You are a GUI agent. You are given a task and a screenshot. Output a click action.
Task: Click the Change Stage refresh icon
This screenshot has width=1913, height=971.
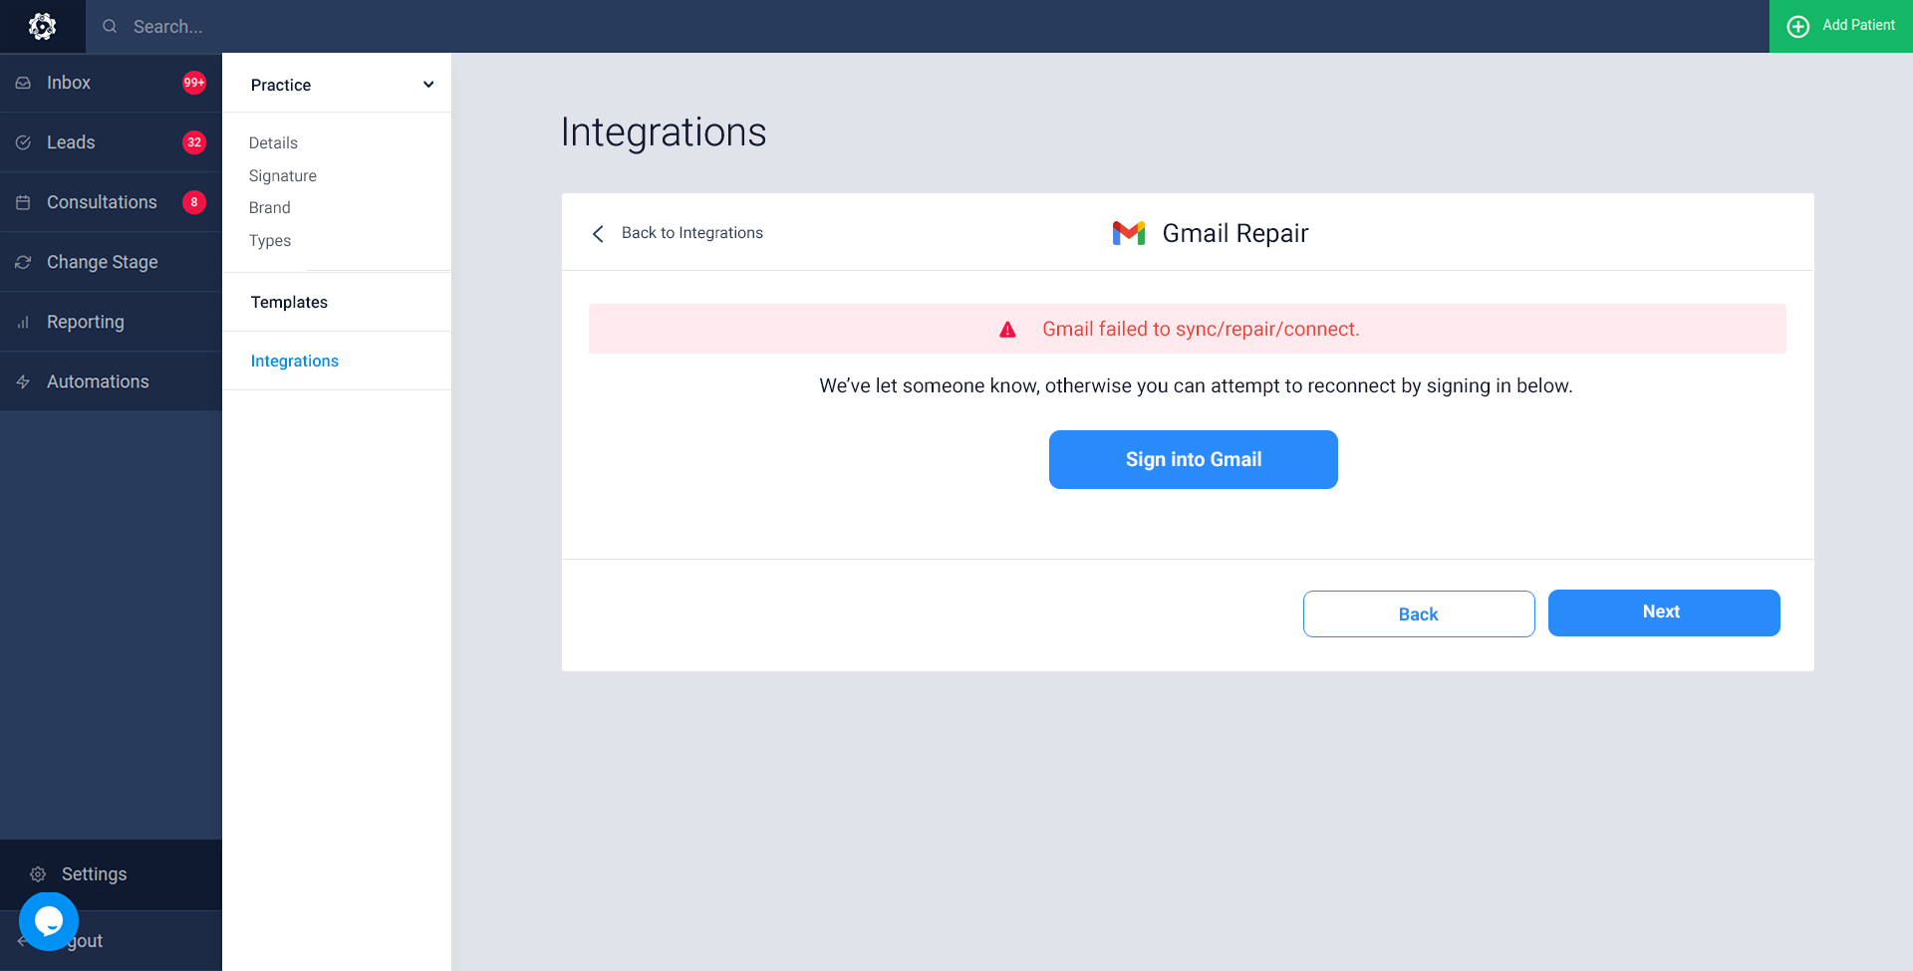[x=23, y=262]
